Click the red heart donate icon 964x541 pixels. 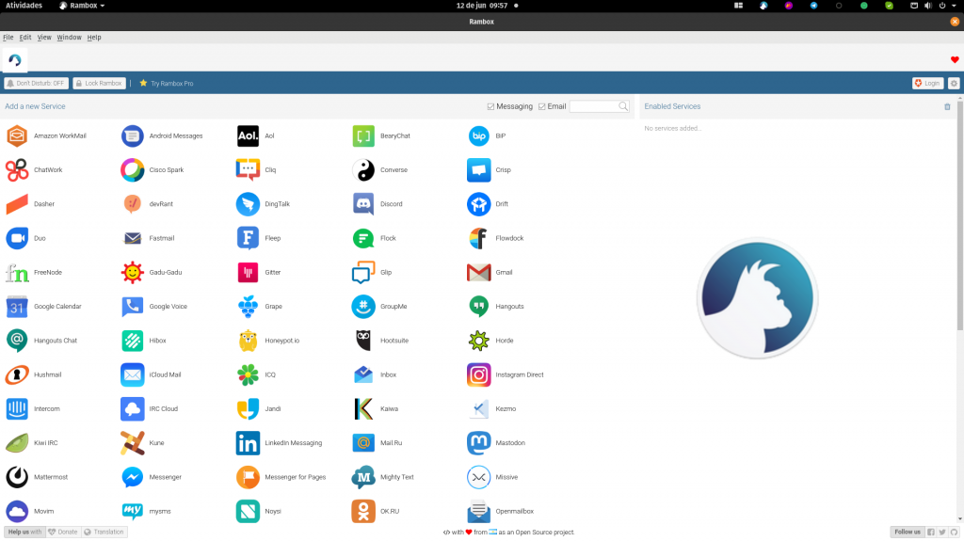[955, 59]
